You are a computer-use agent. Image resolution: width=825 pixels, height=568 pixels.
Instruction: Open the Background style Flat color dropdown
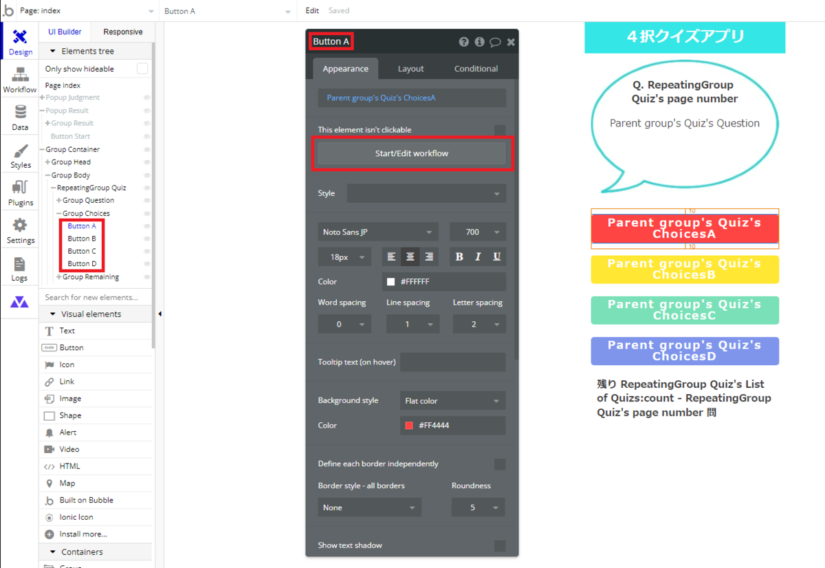point(452,401)
